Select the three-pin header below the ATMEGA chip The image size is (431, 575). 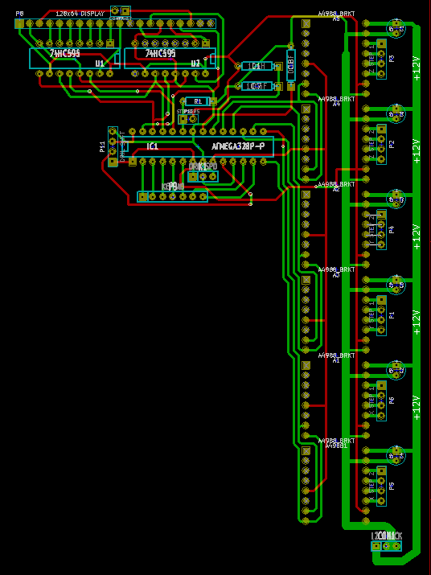pyautogui.click(x=203, y=177)
